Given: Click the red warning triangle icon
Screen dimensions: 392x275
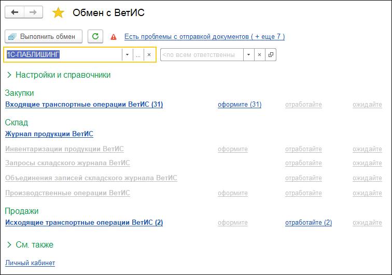Looking at the screenshot, I should tap(114, 37).
